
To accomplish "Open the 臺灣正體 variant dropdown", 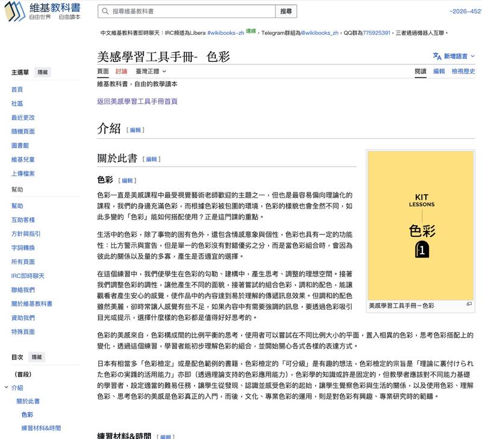I will pos(151,72).
